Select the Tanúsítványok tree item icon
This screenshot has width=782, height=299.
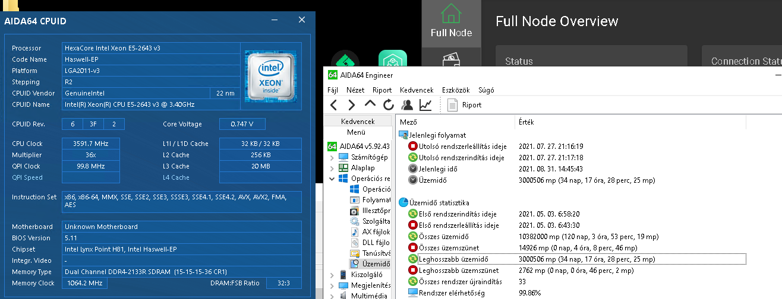[x=355, y=253]
